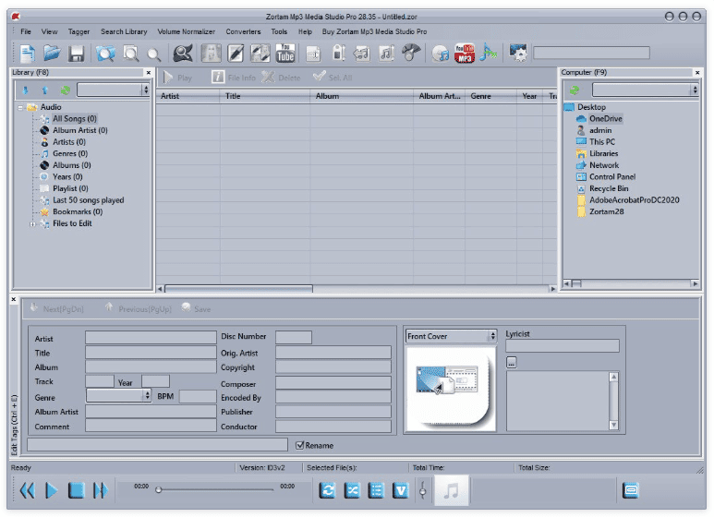Click the volume slider knob
This screenshot has width=714, height=517.
pos(423,491)
